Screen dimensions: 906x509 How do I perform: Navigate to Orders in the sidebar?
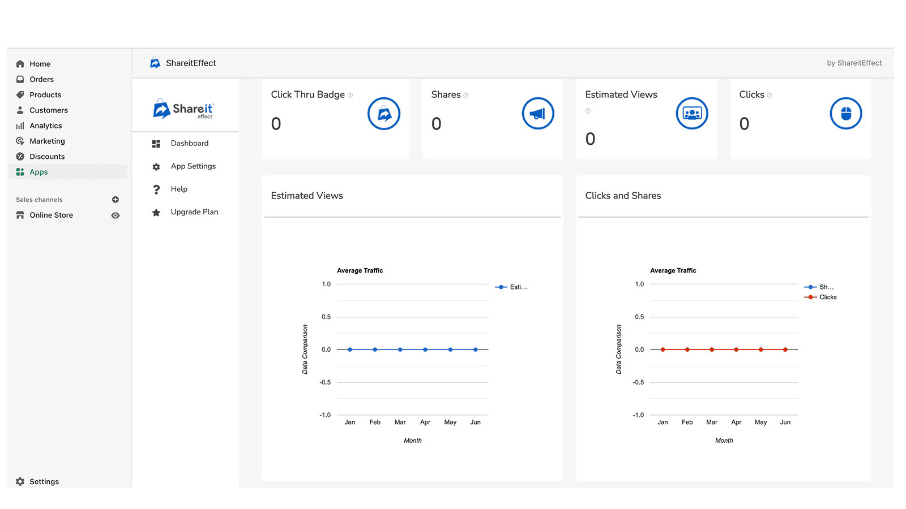point(41,79)
